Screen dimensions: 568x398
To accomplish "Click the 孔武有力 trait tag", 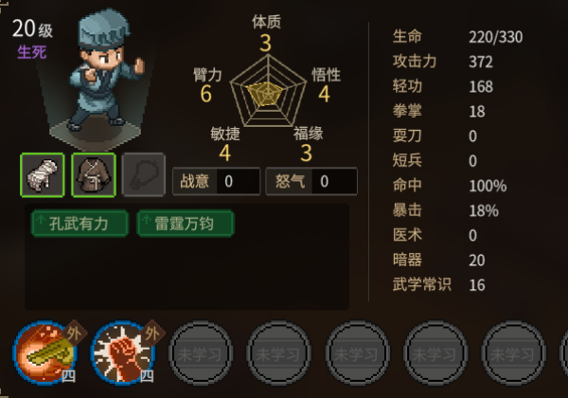I will coord(80,224).
